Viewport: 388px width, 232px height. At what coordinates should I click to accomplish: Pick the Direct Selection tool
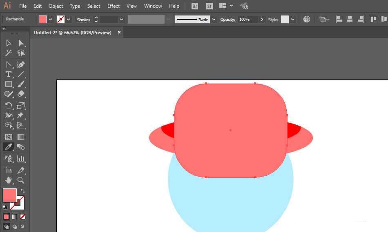pyautogui.click(x=21, y=43)
